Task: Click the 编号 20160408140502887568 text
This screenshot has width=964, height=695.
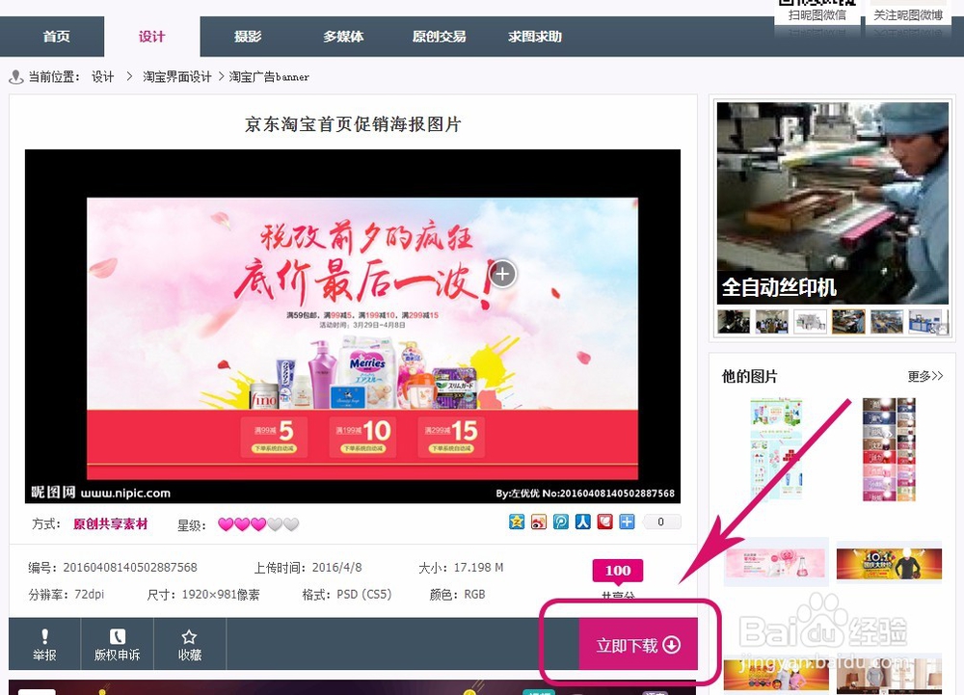Action: point(113,567)
